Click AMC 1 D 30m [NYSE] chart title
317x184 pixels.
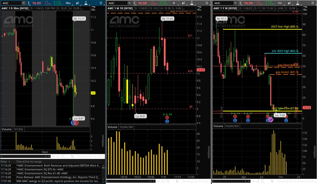pyautogui.click(x=15, y=8)
